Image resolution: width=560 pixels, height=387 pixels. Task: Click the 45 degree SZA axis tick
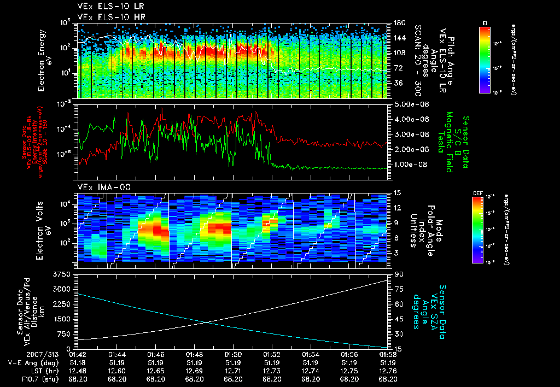pos(399,319)
